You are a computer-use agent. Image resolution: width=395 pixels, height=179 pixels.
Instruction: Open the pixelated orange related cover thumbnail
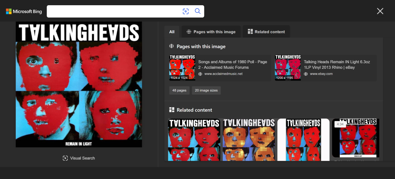point(249,140)
